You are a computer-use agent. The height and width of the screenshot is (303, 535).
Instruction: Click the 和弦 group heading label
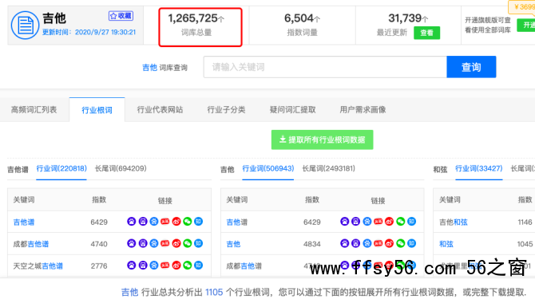[440, 169]
